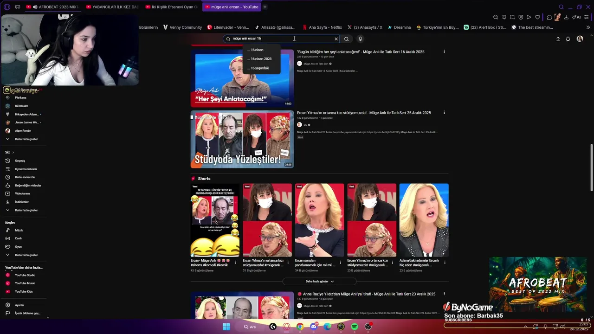Open the create/upload icon in YouTube header
The height and width of the screenshot is (334, 594).
tap(558, 39)
